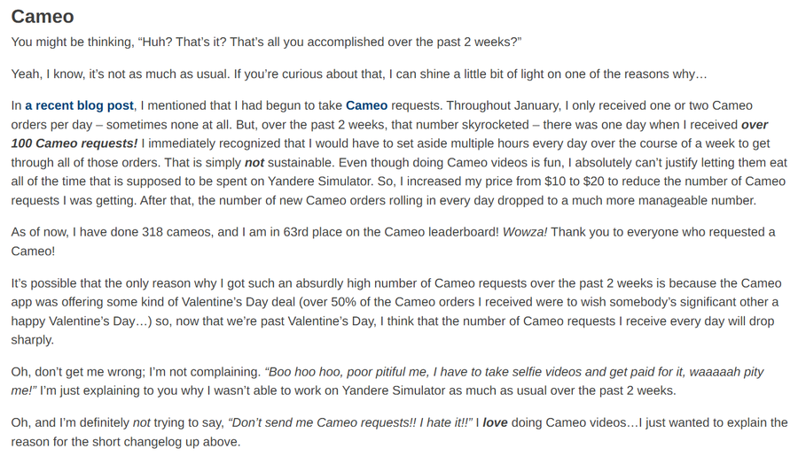Viewport: 798px width, 464px height.
Task: Click the text "Thank you to everyone who requested"
Action: 656,232
